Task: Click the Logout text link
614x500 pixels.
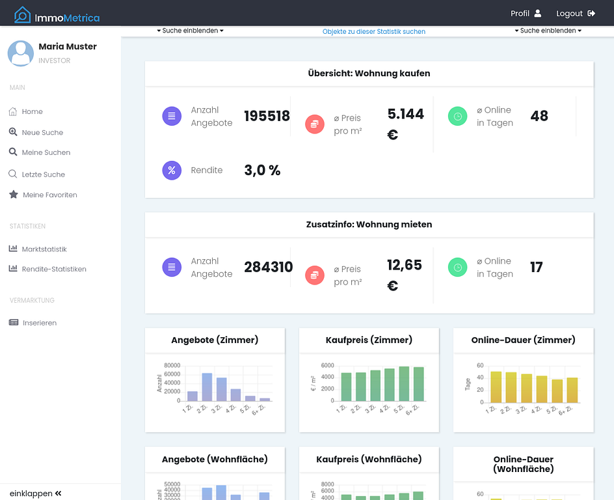Action: (x=569, y=14)
